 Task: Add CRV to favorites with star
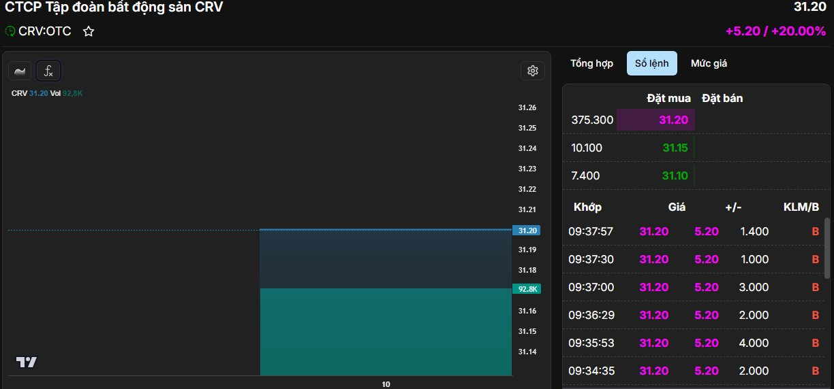click(88, 31)
